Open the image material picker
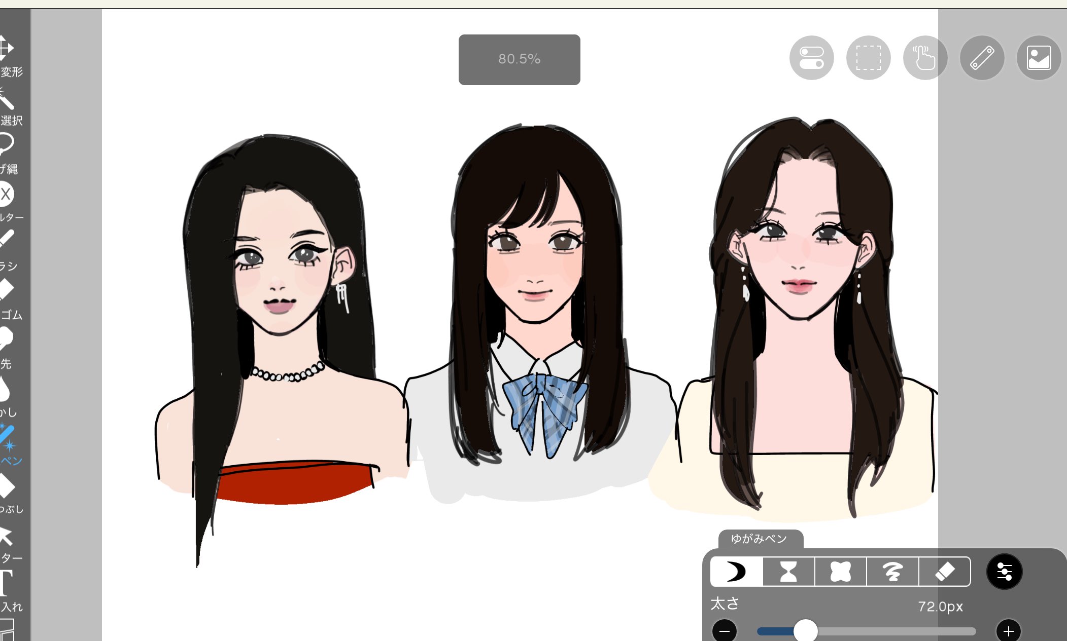 [x=1039, y=58]
